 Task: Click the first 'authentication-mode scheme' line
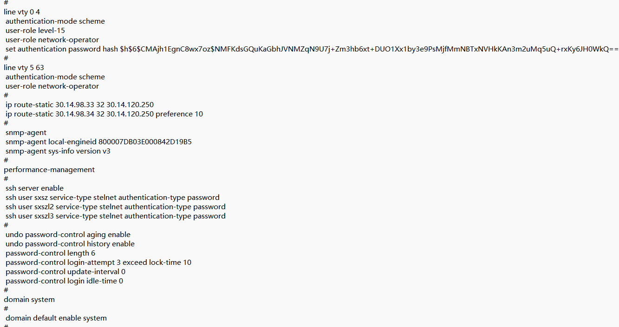tap(55, 21)
